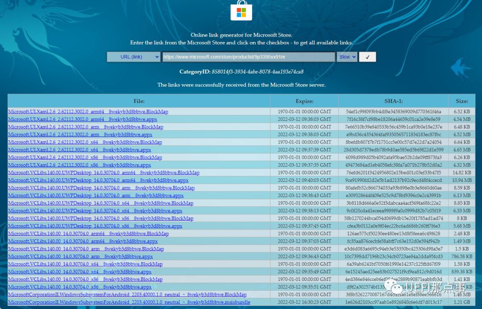Download Microsoft.UI.Xaml.2.6 x64 appx package

coord(80,150)
